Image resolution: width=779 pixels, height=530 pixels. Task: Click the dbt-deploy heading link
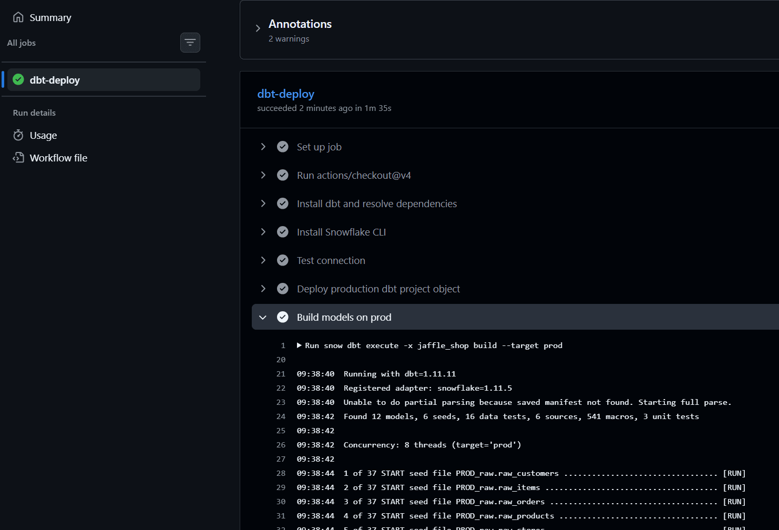[285, 94]
